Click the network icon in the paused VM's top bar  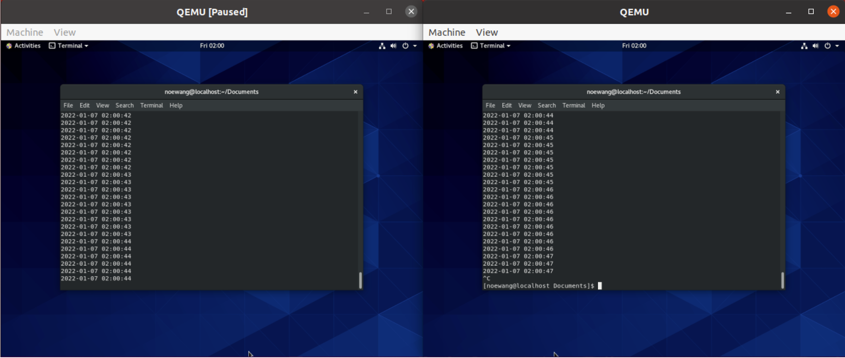pos(382,46)
